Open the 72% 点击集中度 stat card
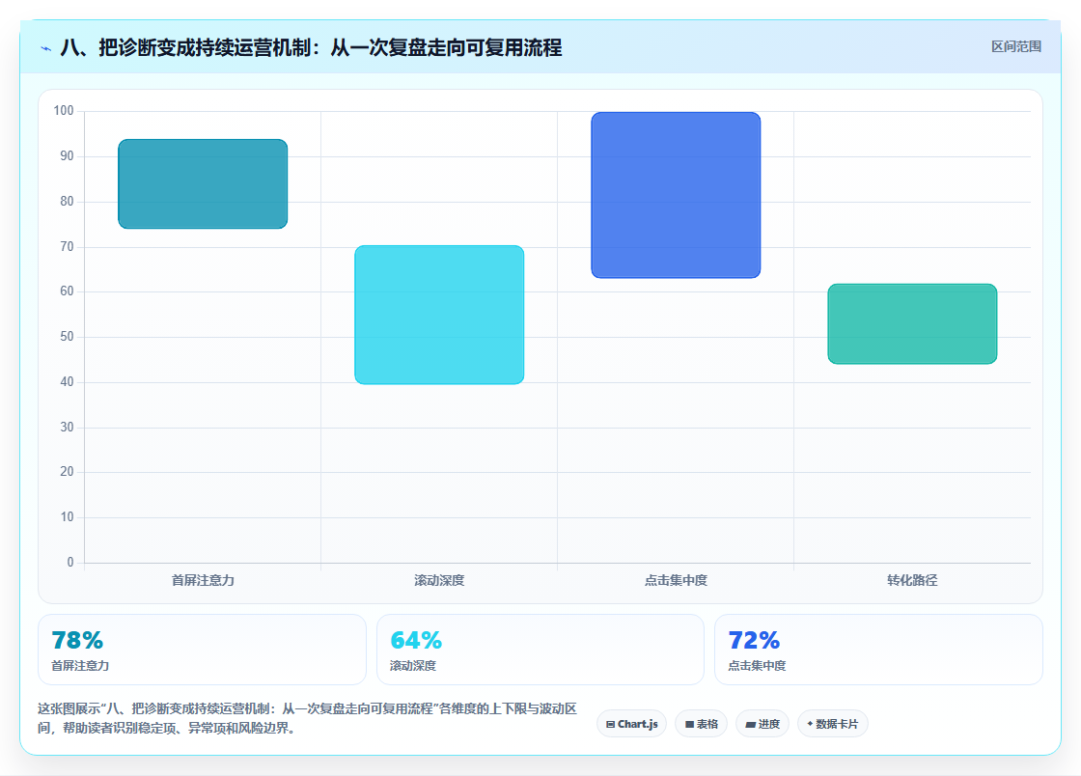 pyautogui.click(x=878, y=650)
